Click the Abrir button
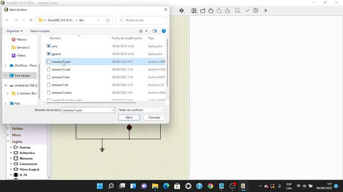 (129, 117)
